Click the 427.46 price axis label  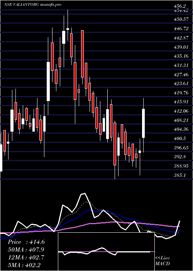[x=181, y=75]
